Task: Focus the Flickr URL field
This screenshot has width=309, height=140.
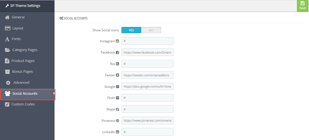Action: (147, 98)
